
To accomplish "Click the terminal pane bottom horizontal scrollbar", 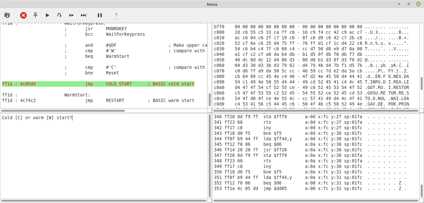I will tap(103, 201).
